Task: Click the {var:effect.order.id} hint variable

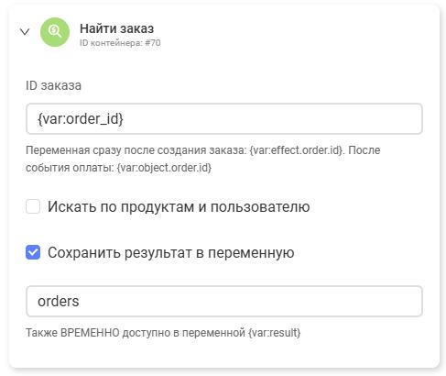Action: point(296,150)
